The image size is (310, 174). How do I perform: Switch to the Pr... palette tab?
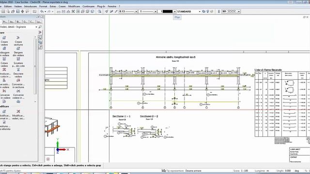point(5,22)
